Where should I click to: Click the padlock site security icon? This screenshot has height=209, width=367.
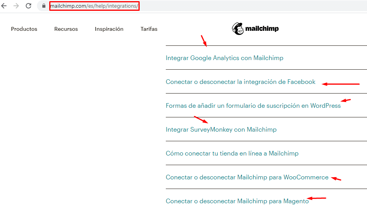(x=44, y=6)
